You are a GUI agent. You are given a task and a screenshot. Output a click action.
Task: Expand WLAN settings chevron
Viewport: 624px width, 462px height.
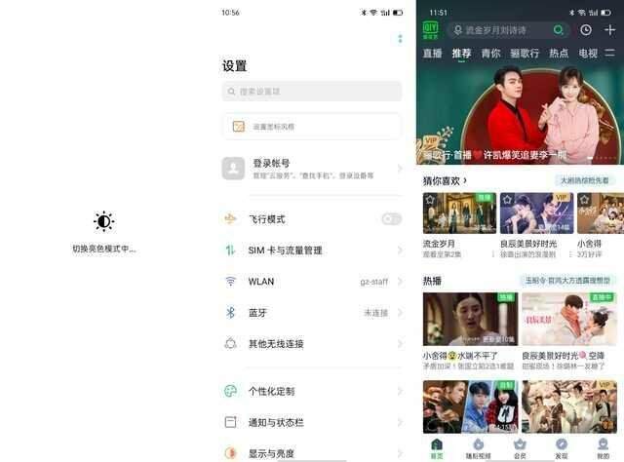(400, 282)
